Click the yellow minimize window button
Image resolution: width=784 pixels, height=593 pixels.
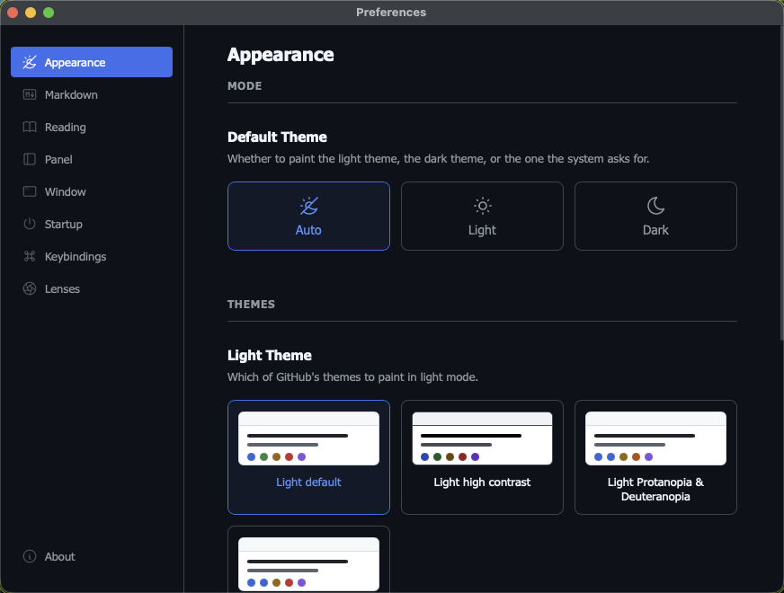click(31, 13)
